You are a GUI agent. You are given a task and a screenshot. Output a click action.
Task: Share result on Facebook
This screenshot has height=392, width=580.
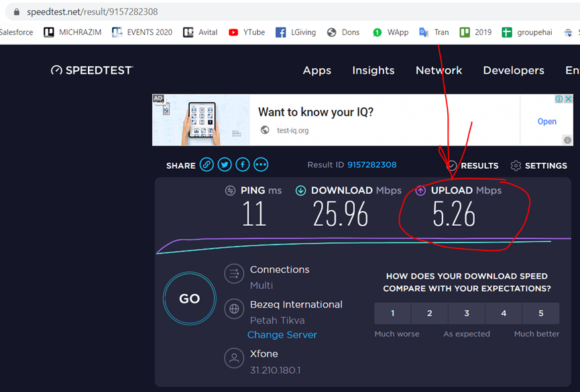(x=243, y=165)
